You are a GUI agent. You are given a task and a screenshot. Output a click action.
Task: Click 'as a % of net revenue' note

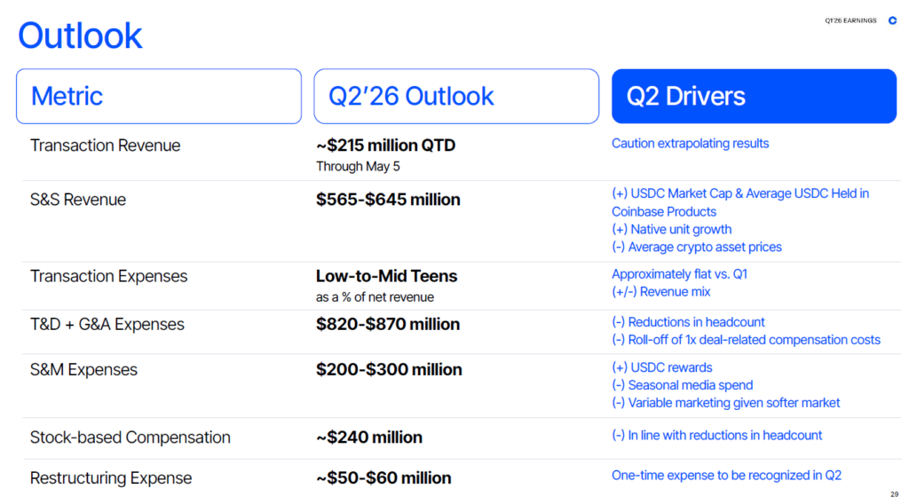pyautogui.click(x=375, y=297)
